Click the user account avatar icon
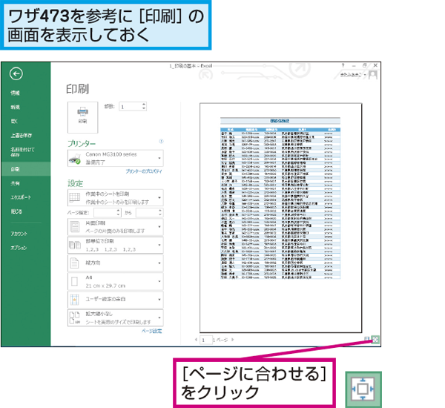Screen dimensions: 445x408 coord(373,75)
